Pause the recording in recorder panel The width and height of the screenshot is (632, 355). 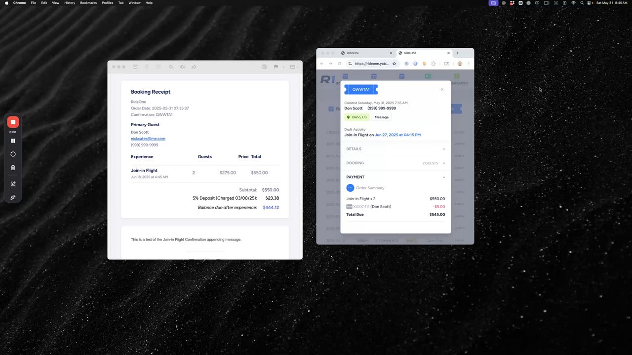13,141
